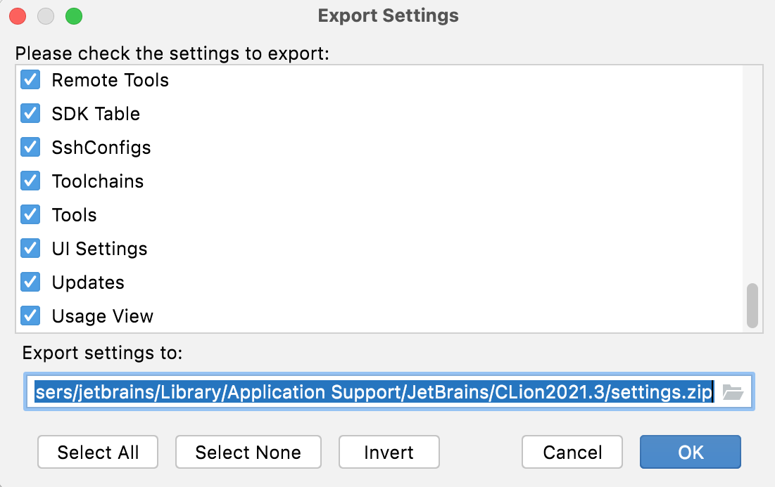Uncheck the SshConfigs checkbox
Screen dimensions: 775x487
point(30,148)
